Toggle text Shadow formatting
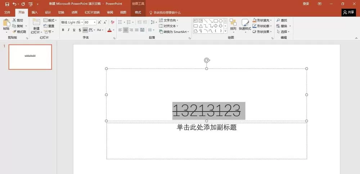The height and width of the screenshot is (174, 360). click(80, 30)
